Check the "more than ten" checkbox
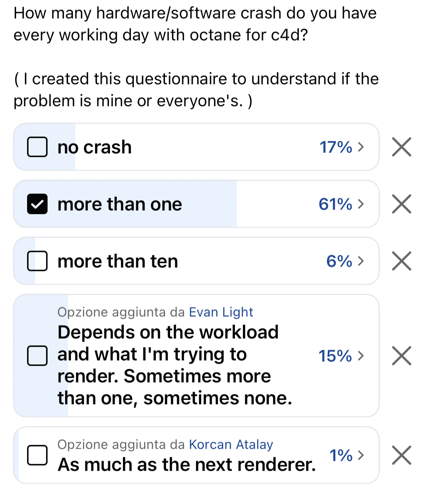This screenshot has width=428, height=489. pyautogui.click(x=37, y=261)
